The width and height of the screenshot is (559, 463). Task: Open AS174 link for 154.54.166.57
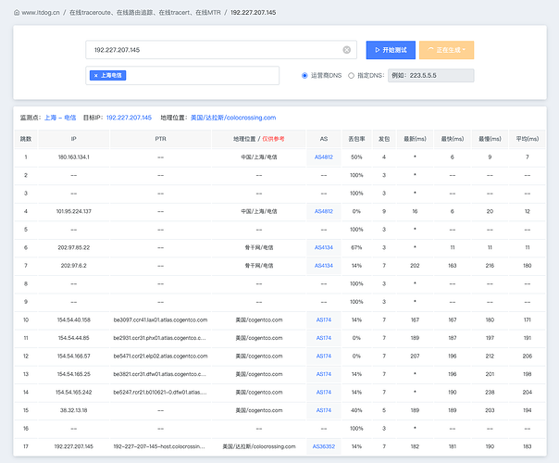point(324,356)
